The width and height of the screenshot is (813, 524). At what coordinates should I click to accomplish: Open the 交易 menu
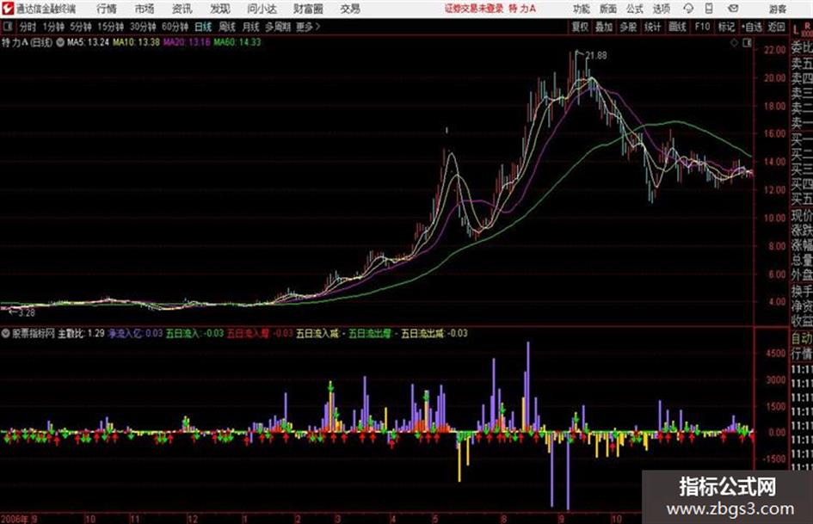pos(350,9)
